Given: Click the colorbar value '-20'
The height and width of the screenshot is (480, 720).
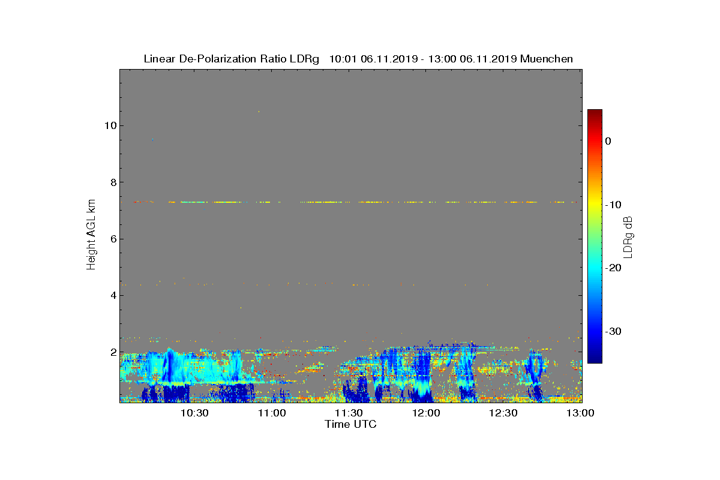Looking at the screenshot, I should (x=612, y=268).
